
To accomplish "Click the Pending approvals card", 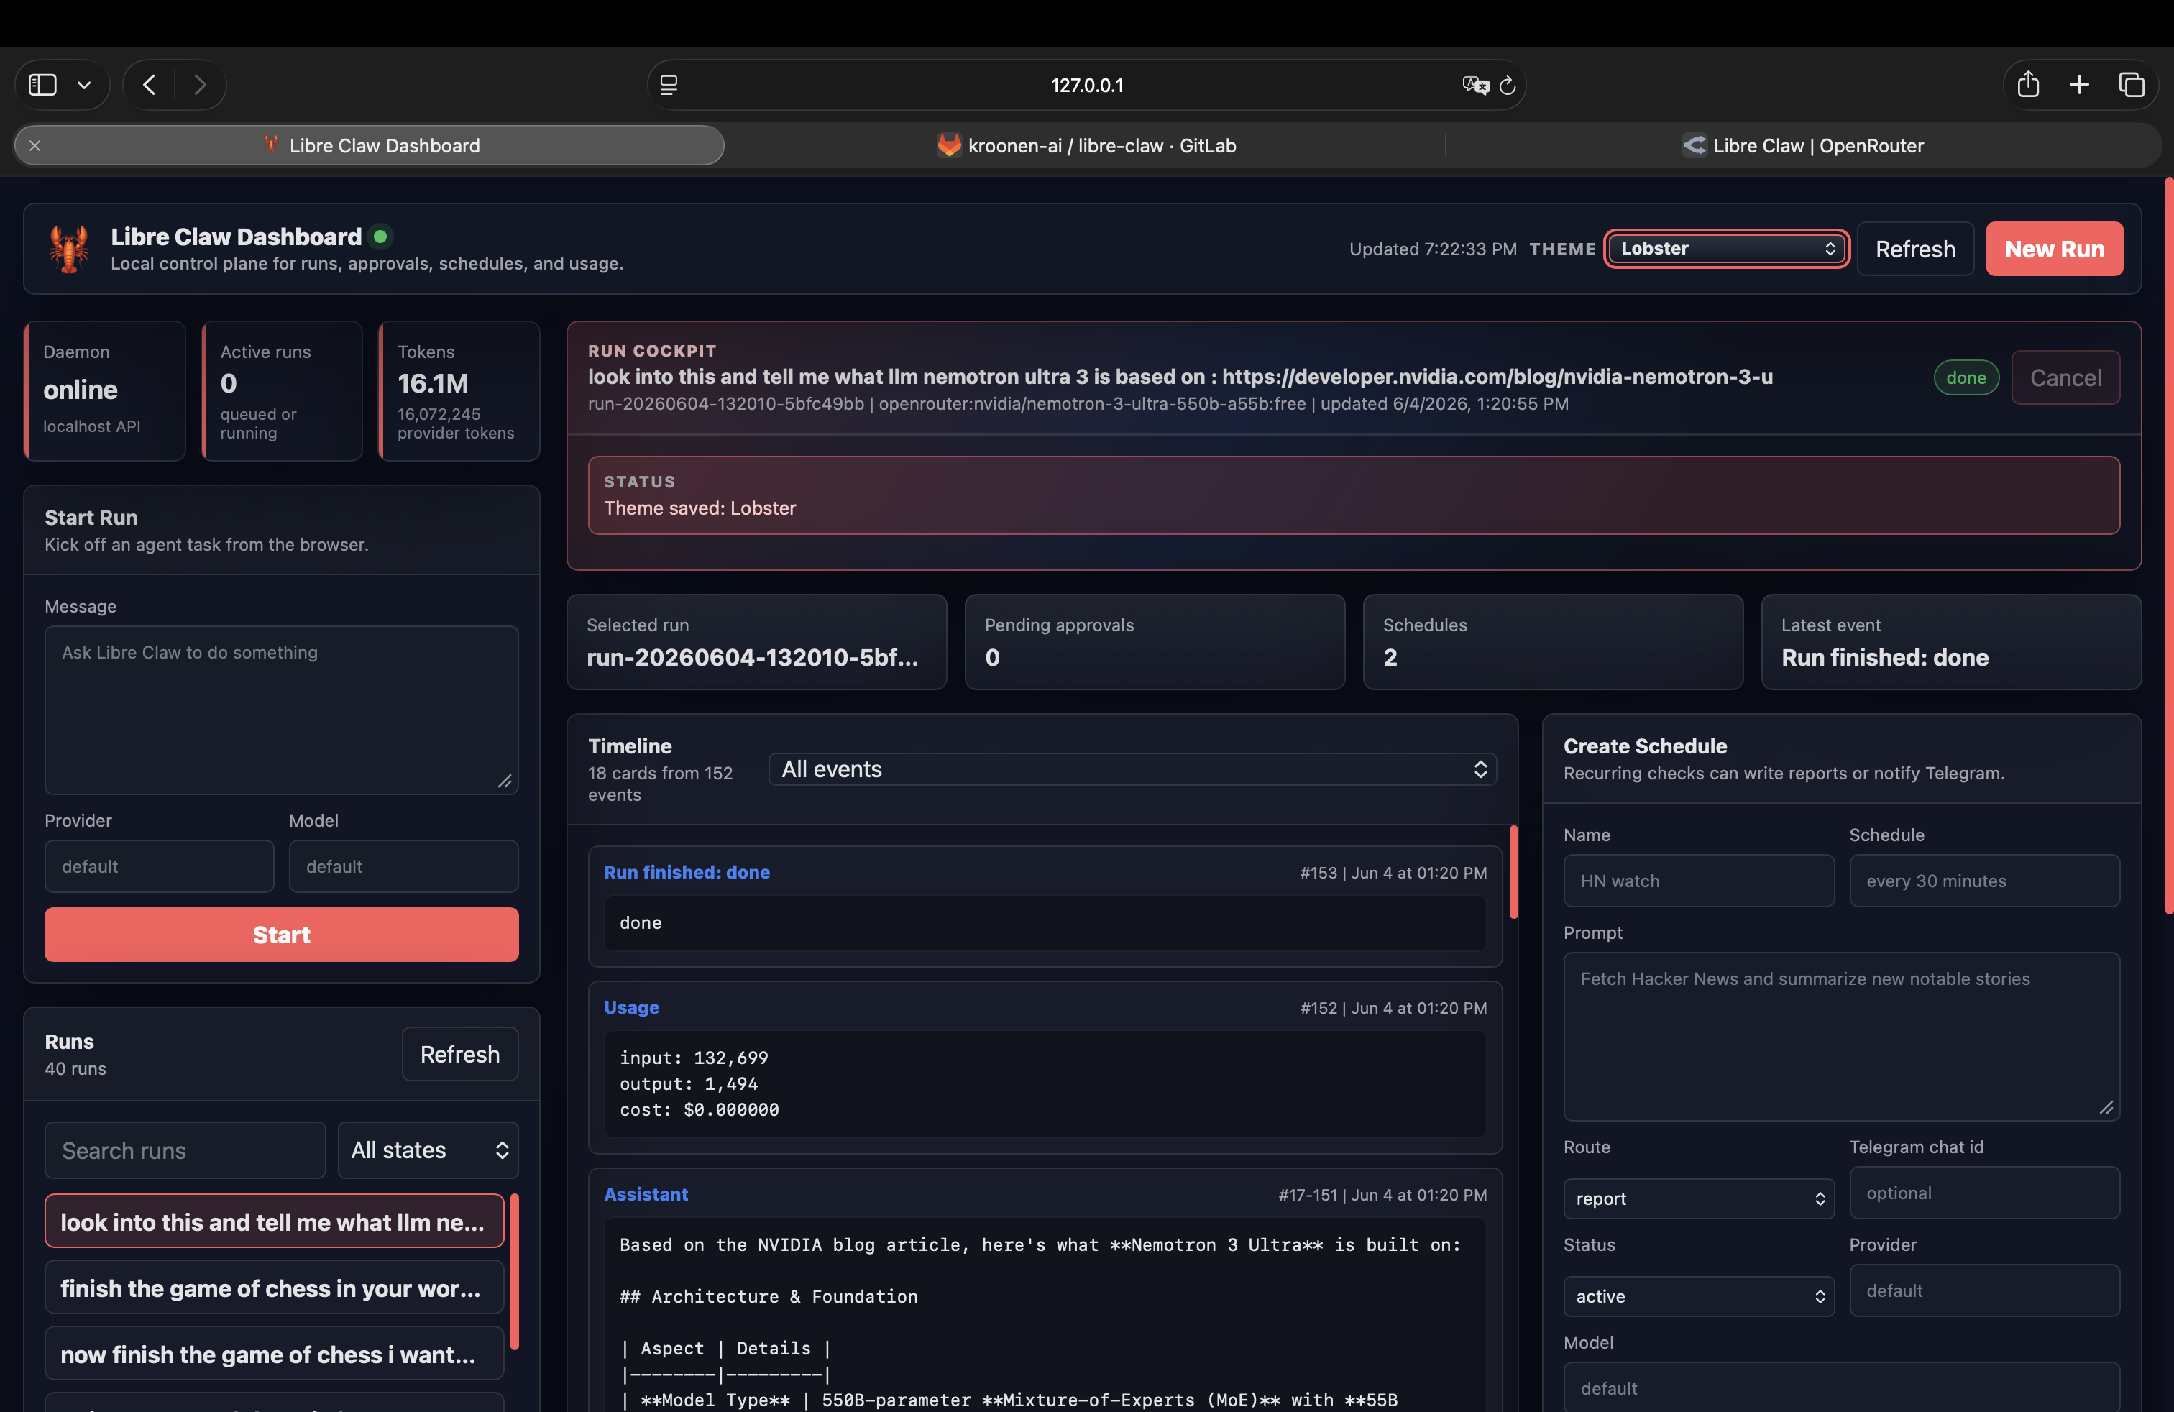I will (1155, 642).
